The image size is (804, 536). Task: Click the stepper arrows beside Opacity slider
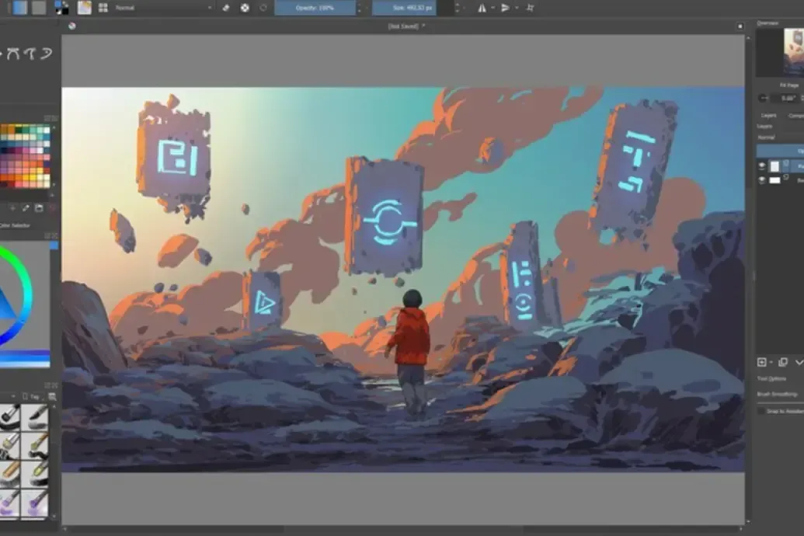pos(359,8)
